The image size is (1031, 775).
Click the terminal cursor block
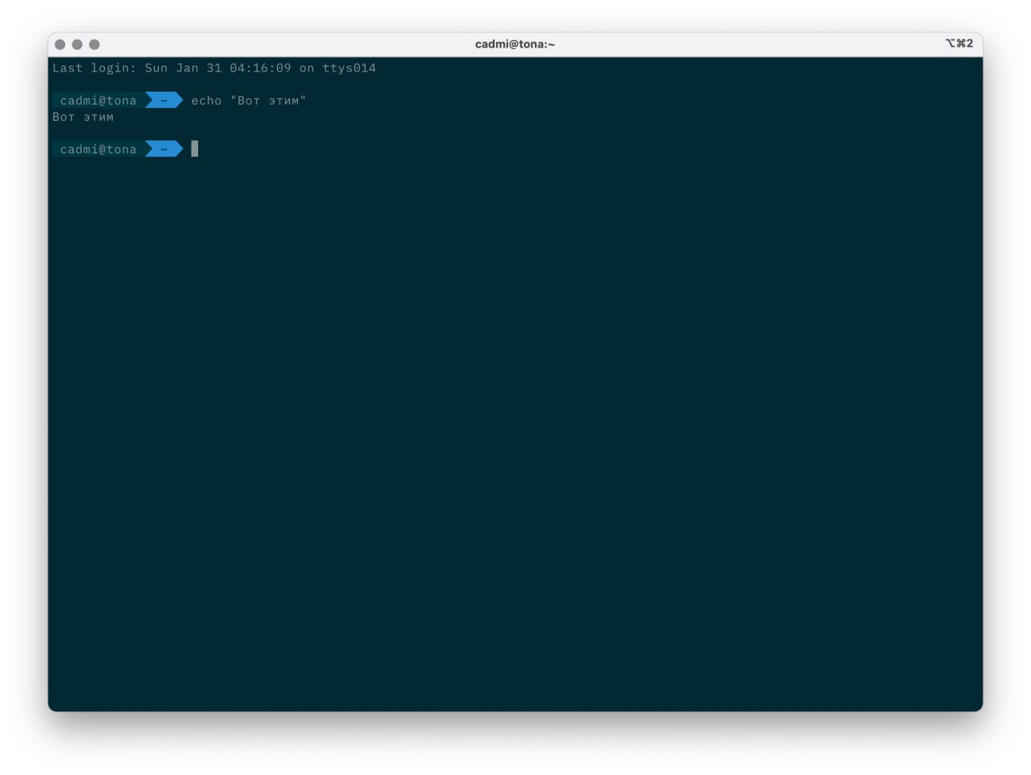coord(195,149)
